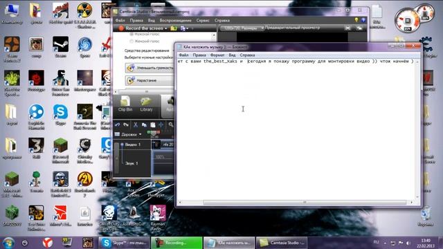
Task: Click the Windows Start orb
Action: coord(8,243)
